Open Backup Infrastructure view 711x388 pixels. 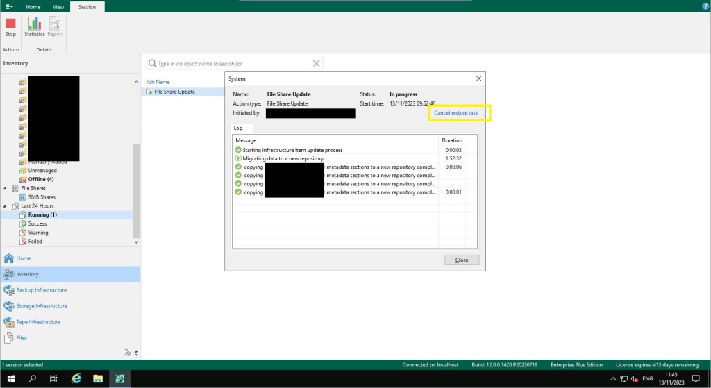coord(70,290)
